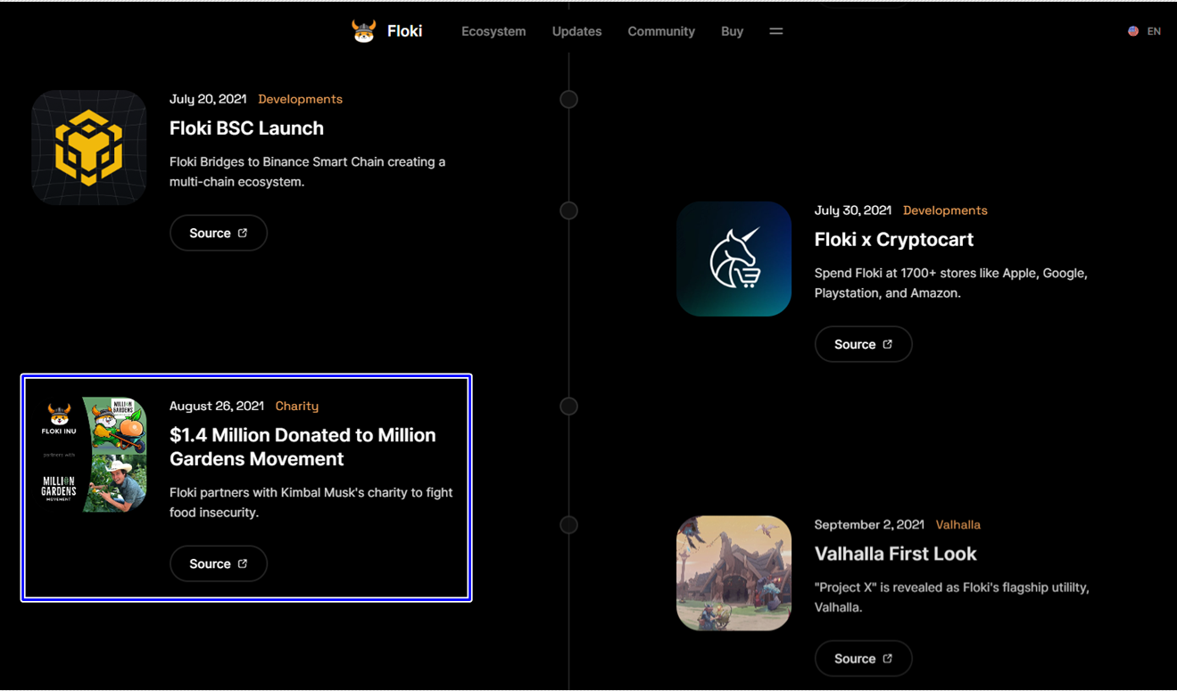Viewport: 1177px width, 691px height.
Task: Open Source for Valhalla First Look
Action: [863, 658]
